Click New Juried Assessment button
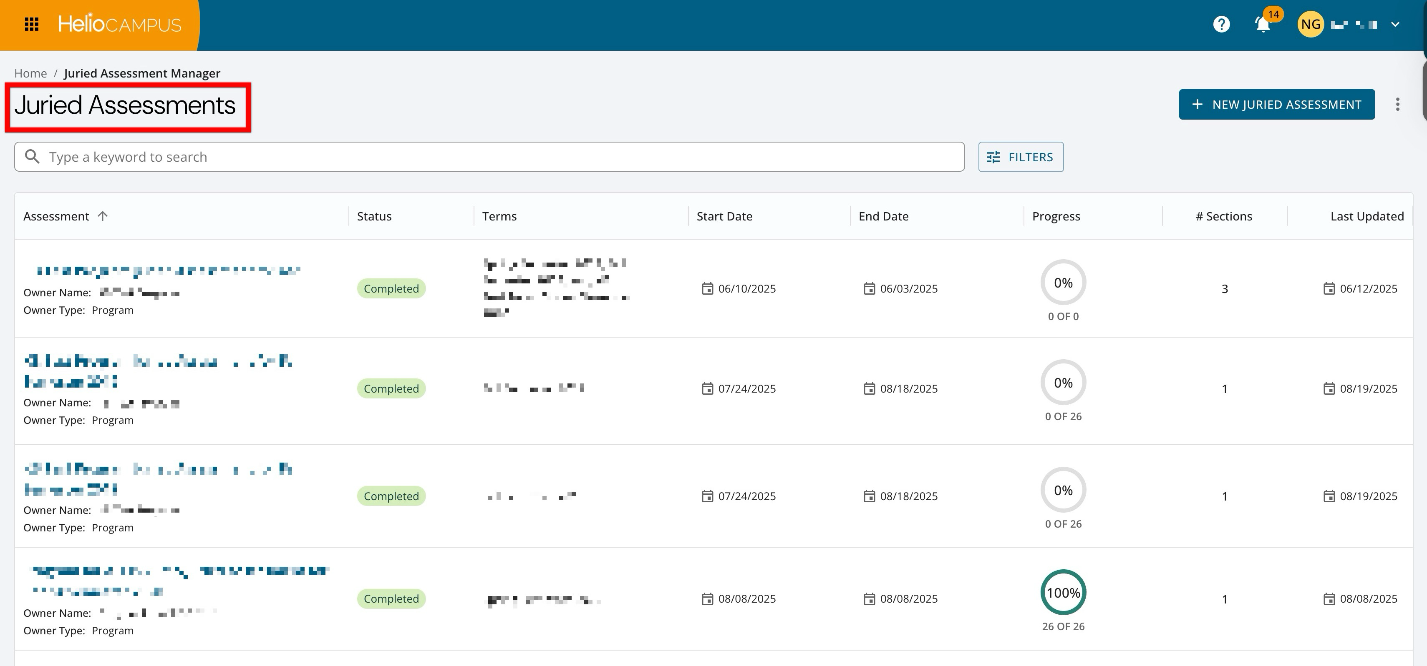The height and width of the screenshot is (666, 1427). pyautogui.click(x=1276, y=104)
